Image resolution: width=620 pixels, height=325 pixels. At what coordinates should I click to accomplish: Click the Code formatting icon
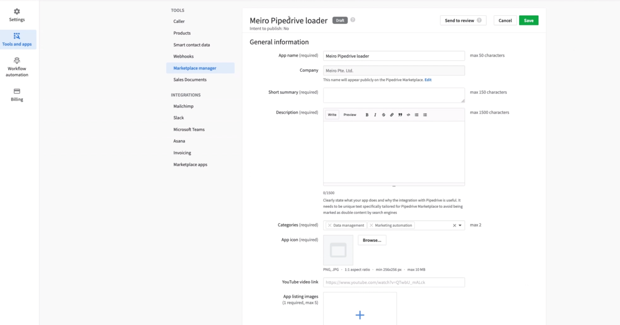[408, 114]
